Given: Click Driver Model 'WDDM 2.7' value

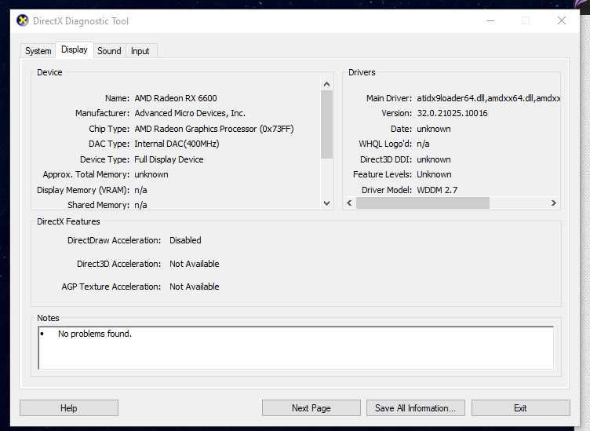Looking at the screenshot, I should (437, 190).
